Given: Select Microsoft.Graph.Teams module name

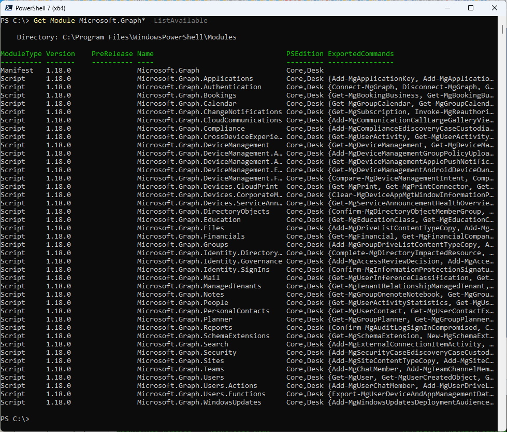Looking at the screenshot, I should pos(180,369).
